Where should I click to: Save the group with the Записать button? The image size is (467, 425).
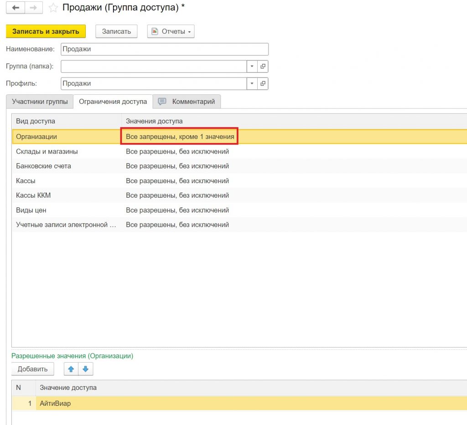tap(116, 31)
